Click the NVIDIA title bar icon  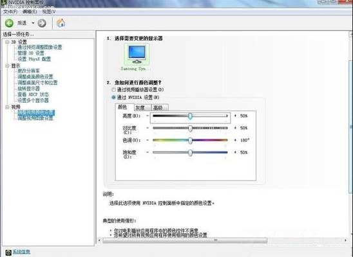(3, 3)
